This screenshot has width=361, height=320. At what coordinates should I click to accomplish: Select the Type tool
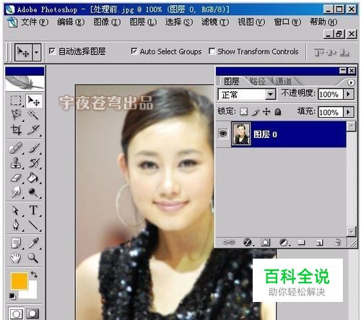pos(33,210)
